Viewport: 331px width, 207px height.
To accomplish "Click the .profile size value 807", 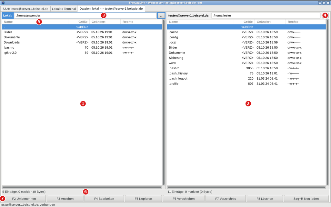I will [x=251, y=84].
